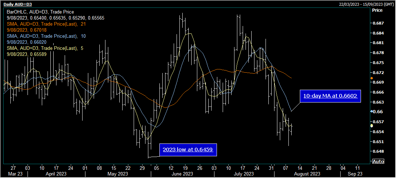Click the date tick label '01'

85,168
